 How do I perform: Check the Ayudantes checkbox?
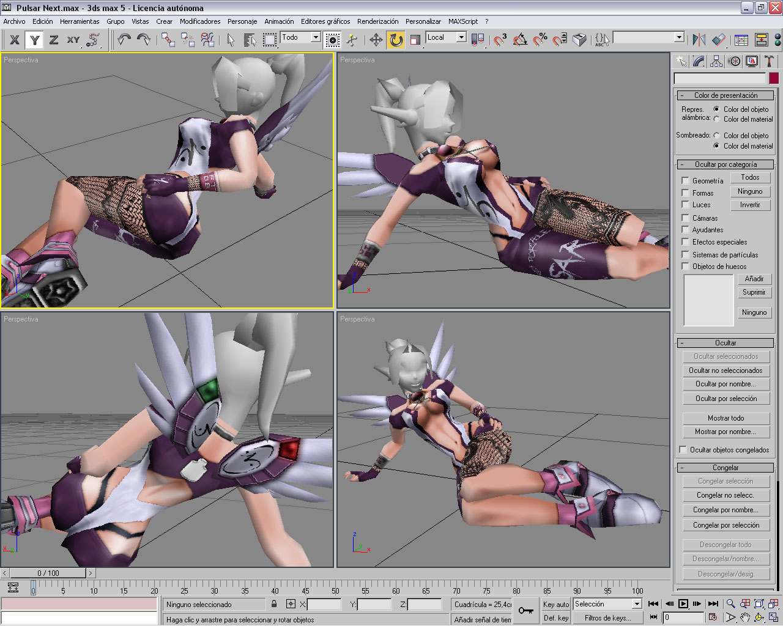coord(685,230)
